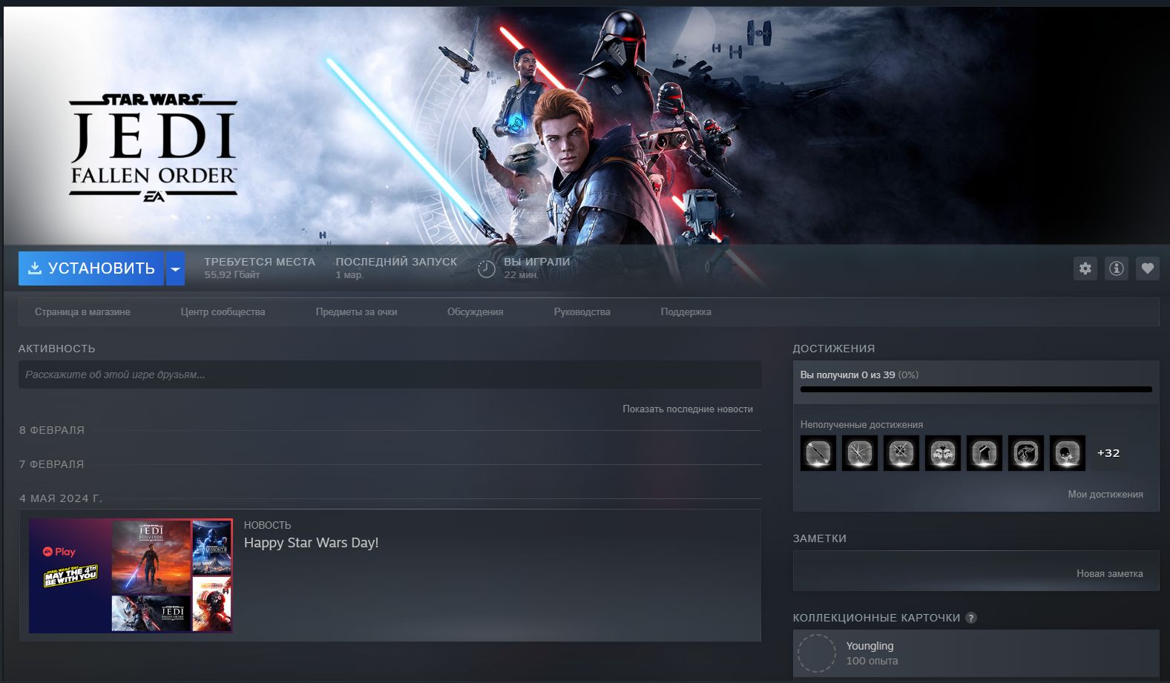The width and height of the screenshot is (1170, 683).
Task: Open the double-bladed lightsaber staff achievement icon
Action: point(818,453)
